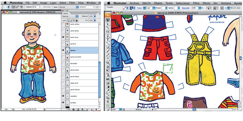Screen dimensions: 243x121
Task: Hide the calçotets layer
Action: tap(63, 96)
